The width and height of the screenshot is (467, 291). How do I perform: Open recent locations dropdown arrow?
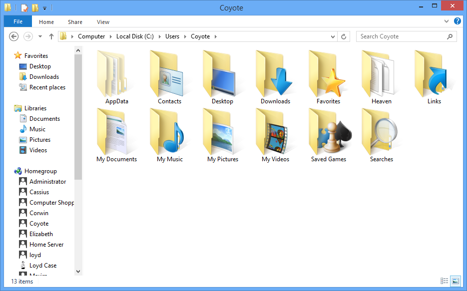click(x=40, y=36)
